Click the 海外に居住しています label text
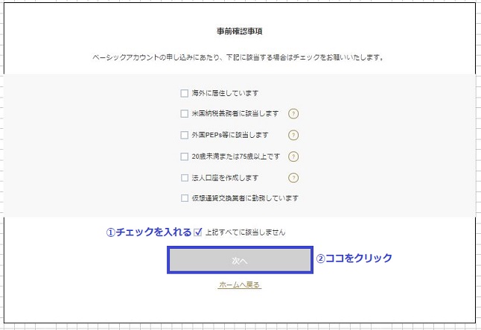The width and height of the screenshot is (481, 330). 225,93
